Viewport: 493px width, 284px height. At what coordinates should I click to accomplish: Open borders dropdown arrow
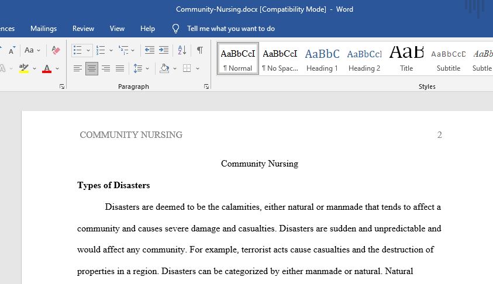coord(198,68)
